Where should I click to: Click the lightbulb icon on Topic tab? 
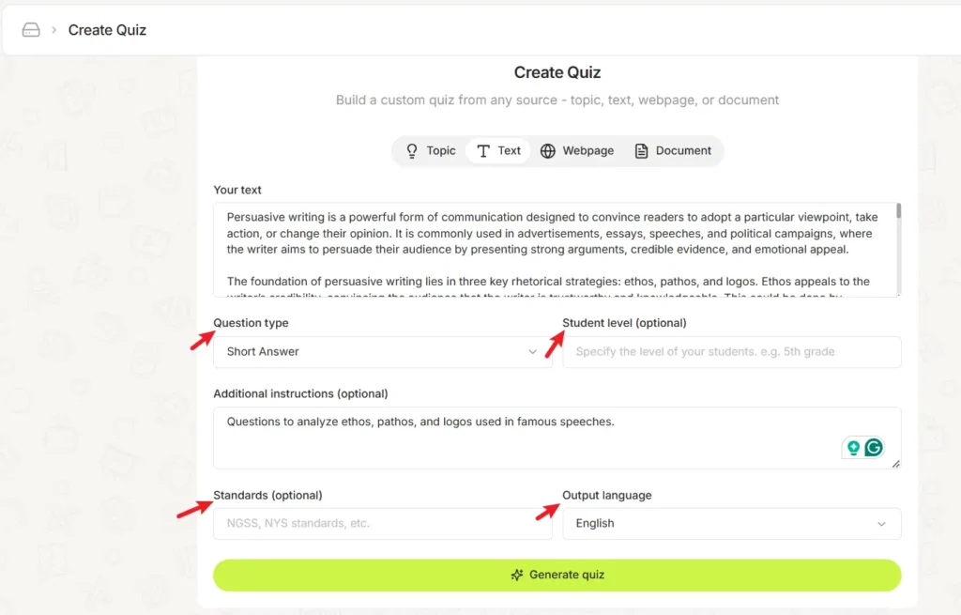point(412,151)
